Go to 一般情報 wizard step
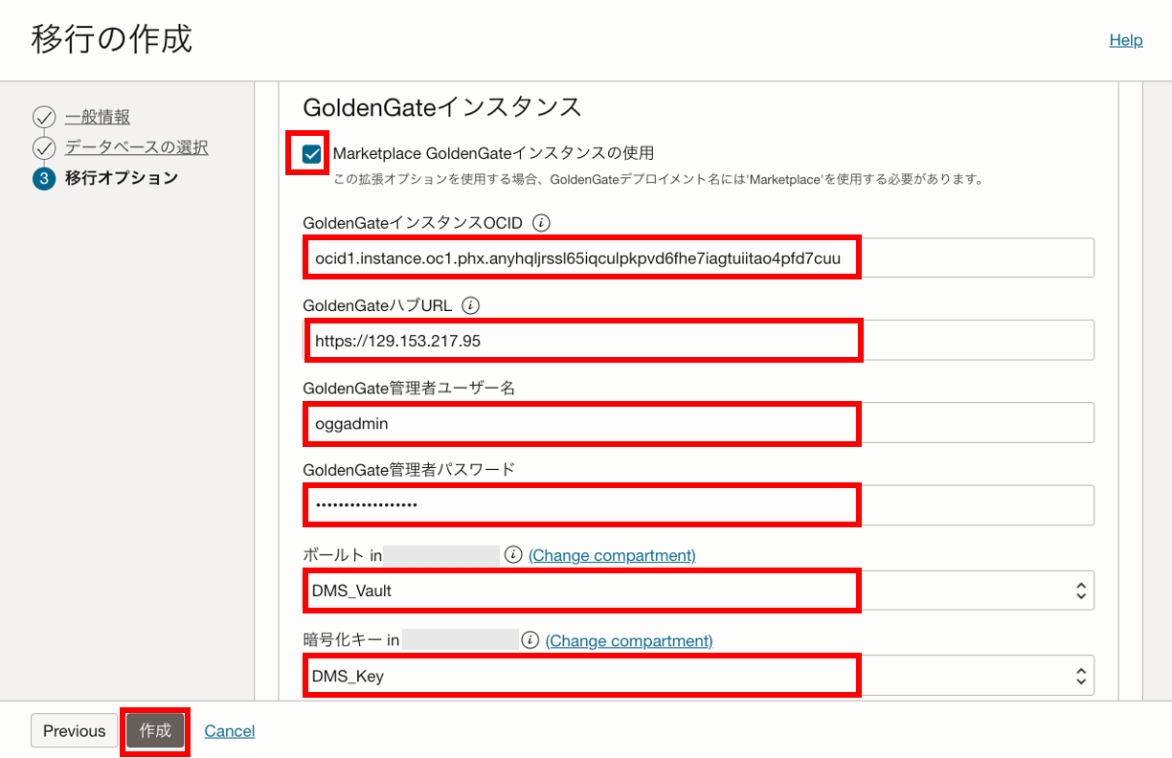Image resolution: width=1172 pixels, height=758 pixels. click(98, 118)
